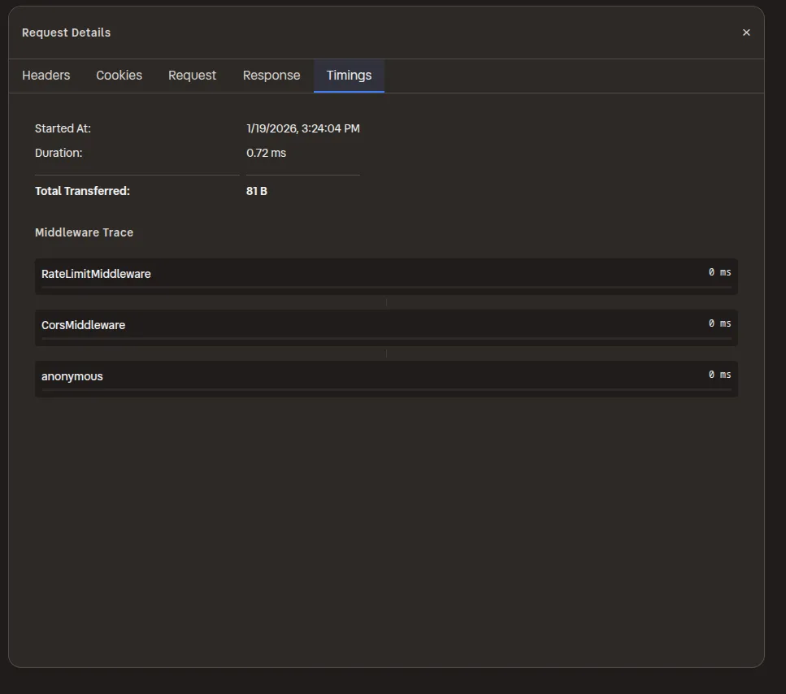The image size is (786, 694).
Task: Select the Started At timestamp value
Action: 302,128
